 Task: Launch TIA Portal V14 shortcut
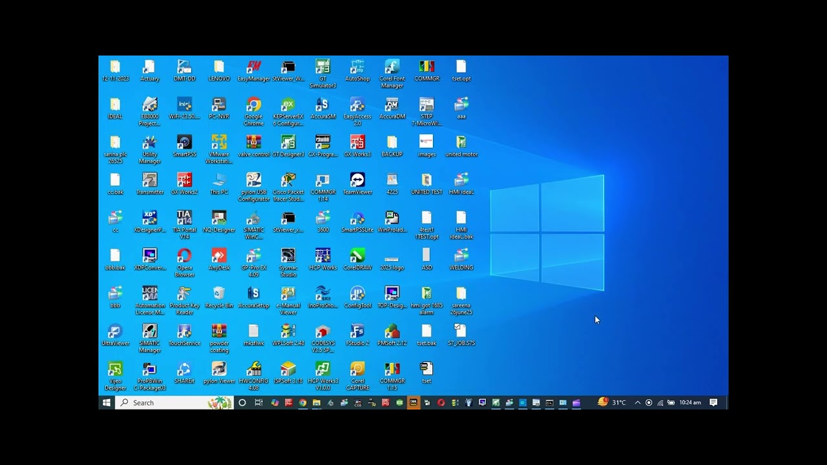(184, 225)
